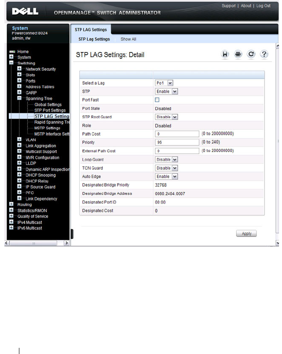Screen dimensions: 282x354
Task: Switch to the Show All sub-tab
Action: pyautogui.click(x=128, y=39)
